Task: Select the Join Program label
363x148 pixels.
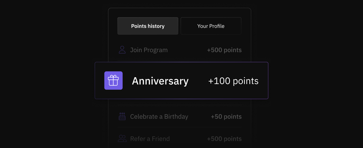Action: click(149, 50)
